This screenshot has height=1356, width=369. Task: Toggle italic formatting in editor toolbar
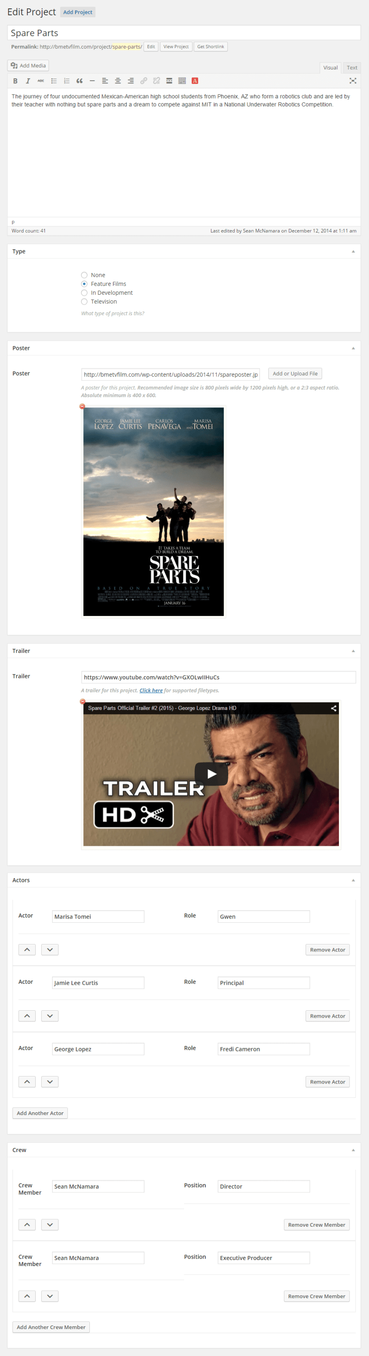coord(28,81)
